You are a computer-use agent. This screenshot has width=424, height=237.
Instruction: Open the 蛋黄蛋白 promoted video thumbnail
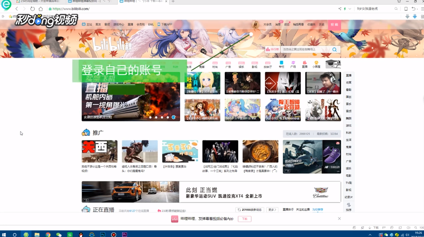(x=180, y=151)
